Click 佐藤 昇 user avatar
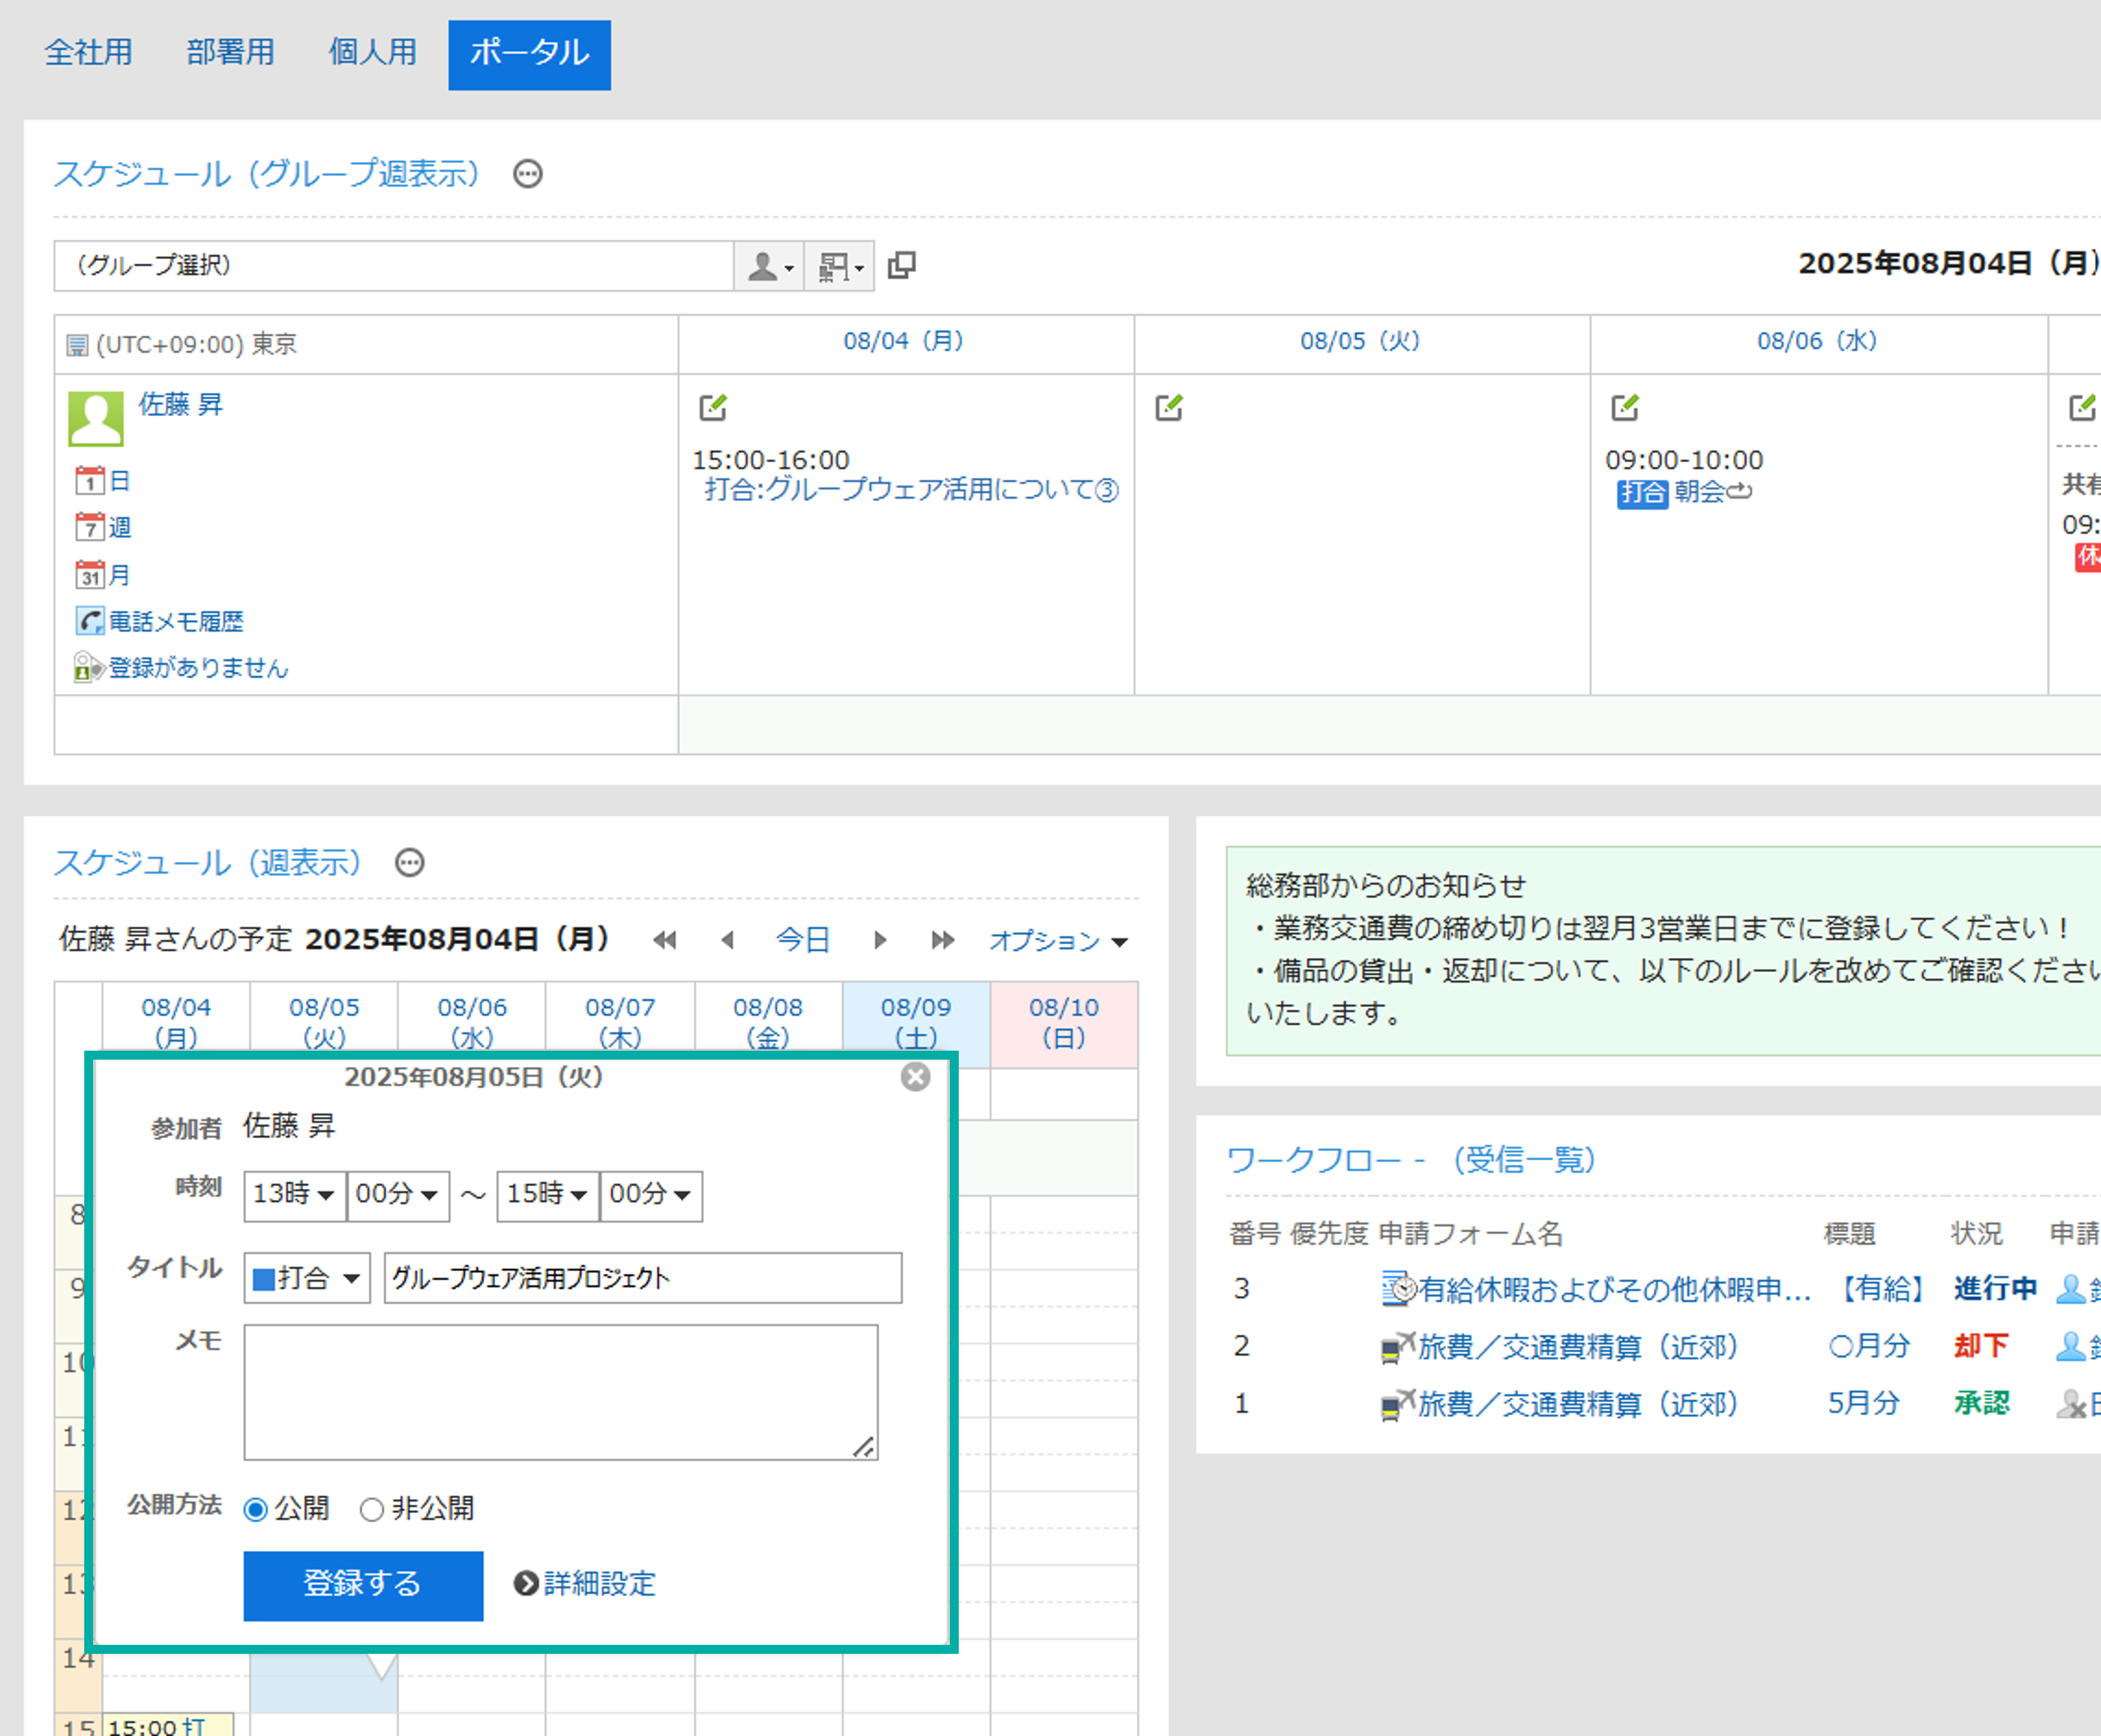2101x1736 pixels. 96,418
